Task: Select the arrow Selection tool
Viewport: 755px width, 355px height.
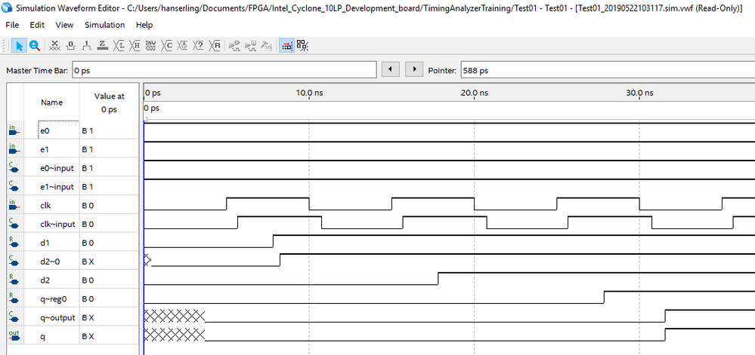Action: (19, 46)
